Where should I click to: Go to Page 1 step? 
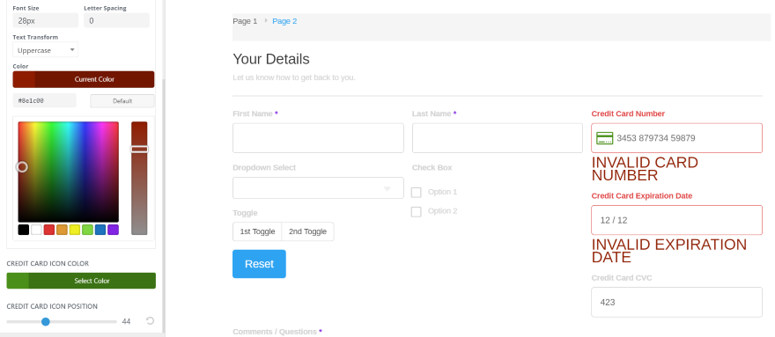tap(245, 21)
